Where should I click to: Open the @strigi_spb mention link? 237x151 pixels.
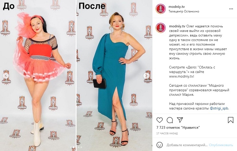point(219,108)
